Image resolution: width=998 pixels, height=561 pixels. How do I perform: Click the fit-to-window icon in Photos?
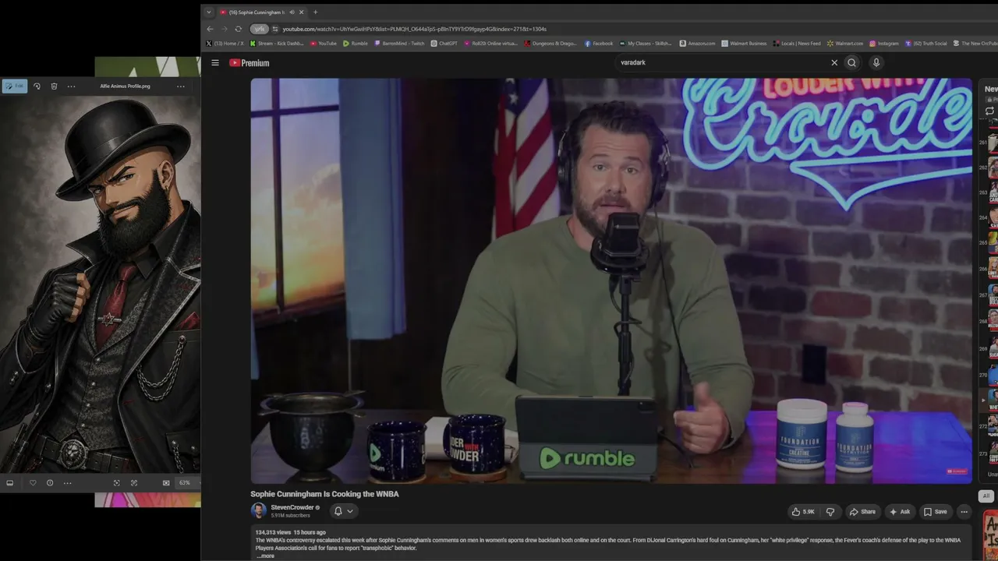(117, 483)
